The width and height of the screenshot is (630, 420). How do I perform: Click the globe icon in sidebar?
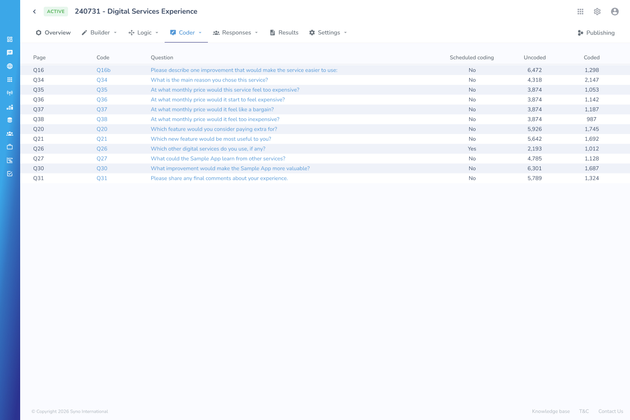click(x=10, y=66)
